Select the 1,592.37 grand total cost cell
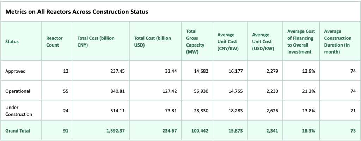Screen dimensions: 361x141 [114, 130]
